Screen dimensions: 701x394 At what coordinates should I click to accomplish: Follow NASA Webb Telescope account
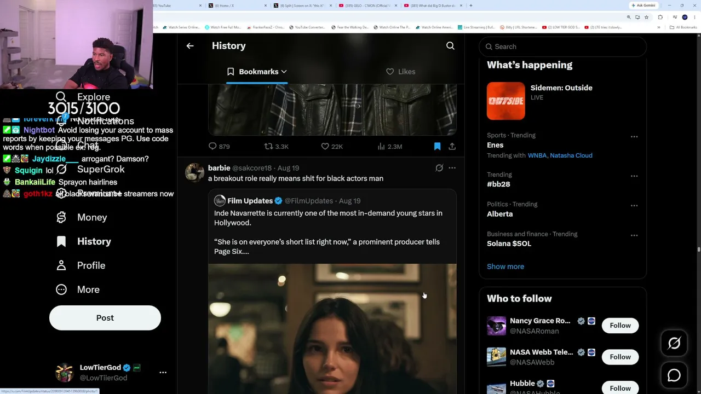pos(620,357)
